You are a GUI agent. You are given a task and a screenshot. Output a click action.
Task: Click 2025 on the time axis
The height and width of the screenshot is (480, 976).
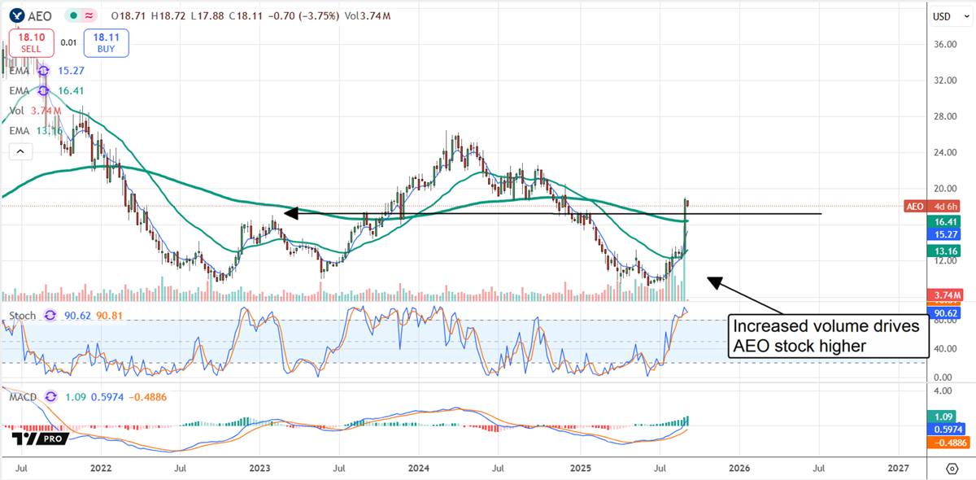(580, 469)
